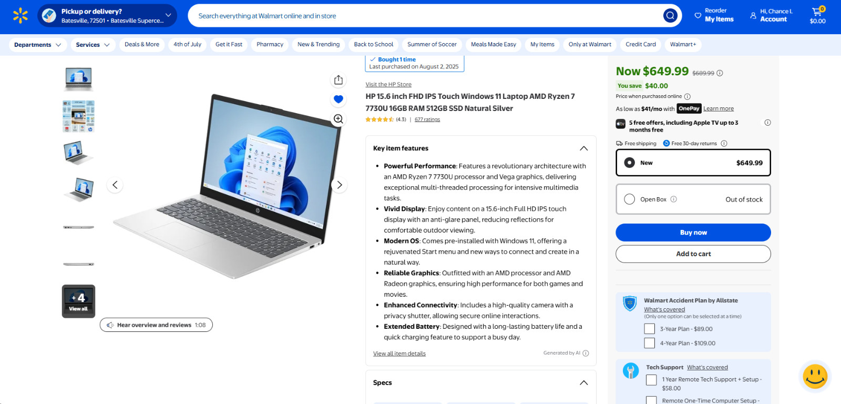The width and height of the screenshot is (841, 404).
Task: Select the New condition radio button
Action: [629, 163]
